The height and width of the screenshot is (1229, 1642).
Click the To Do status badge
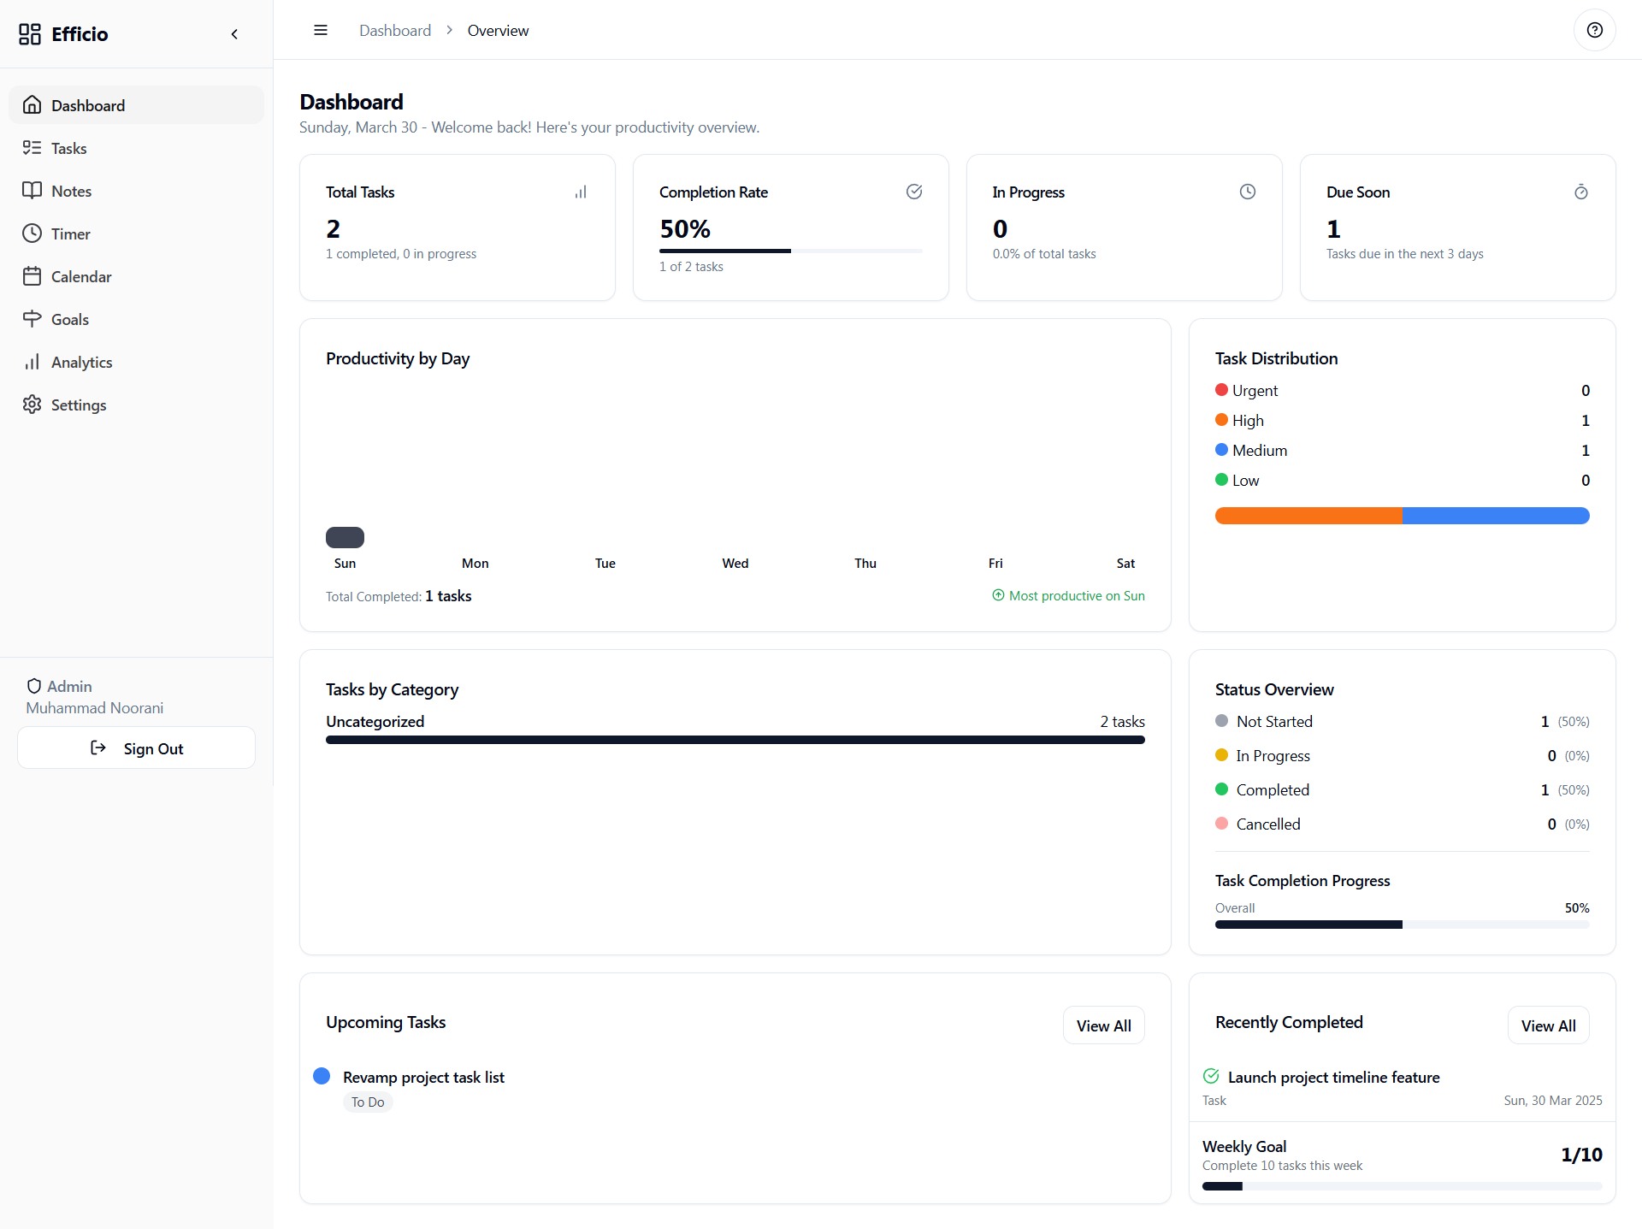(x=368, y=1102)
